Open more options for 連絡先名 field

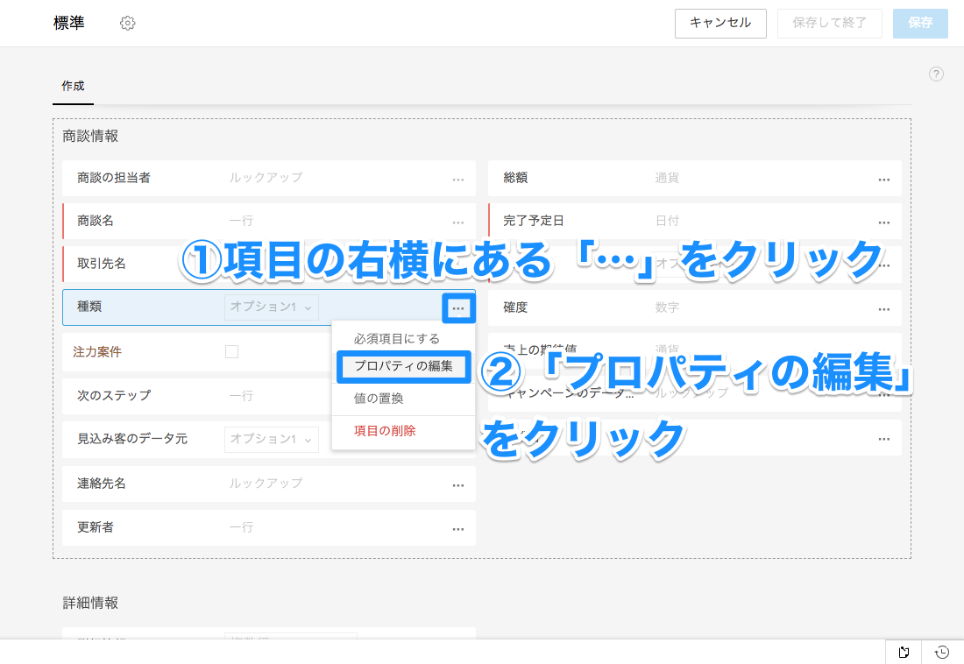458,485
